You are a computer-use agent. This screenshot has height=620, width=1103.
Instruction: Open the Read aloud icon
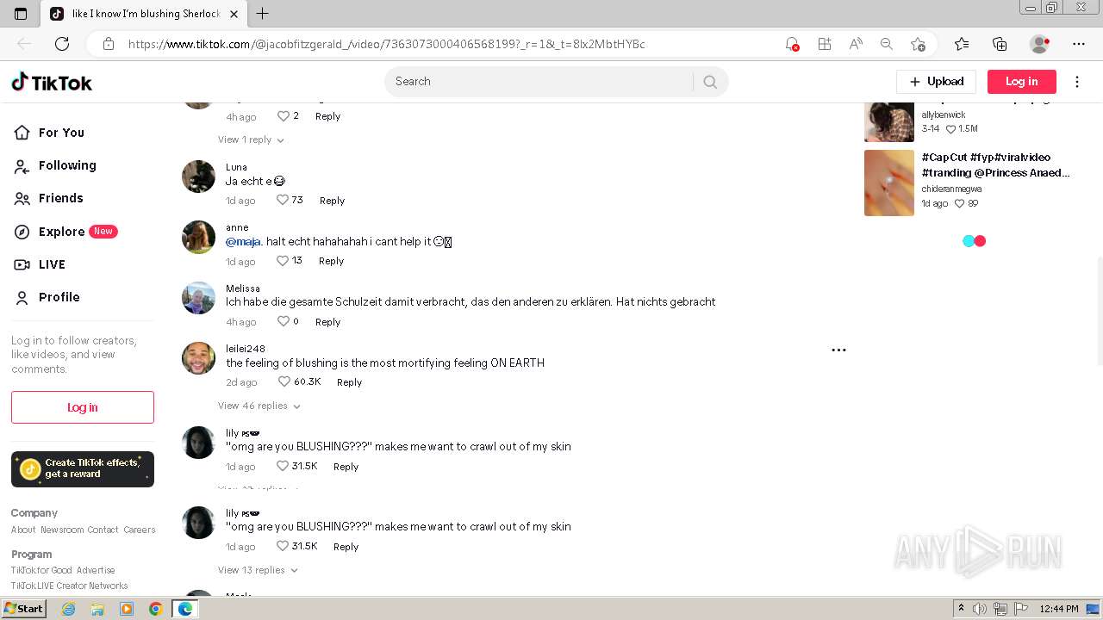tap(856, 44)
